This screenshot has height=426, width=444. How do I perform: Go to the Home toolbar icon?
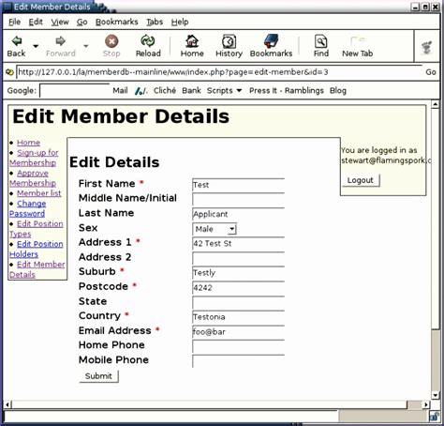coord(192,41)
